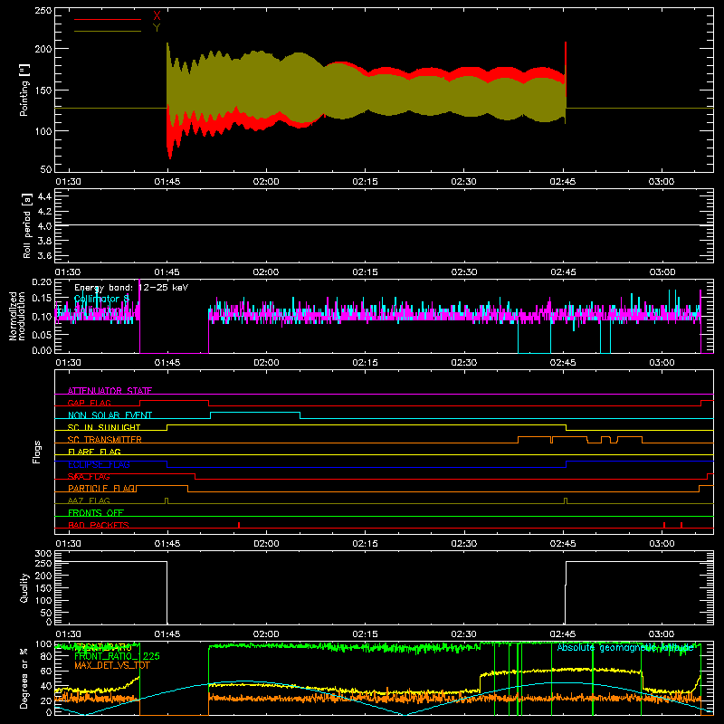
Task: Click the 40 tick on Degrees axis
Action: [47, 686]
